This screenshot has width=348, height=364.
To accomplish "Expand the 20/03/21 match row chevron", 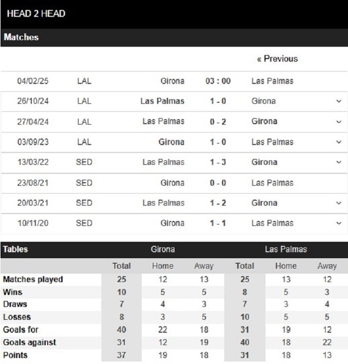I will (x=339, y=203).
